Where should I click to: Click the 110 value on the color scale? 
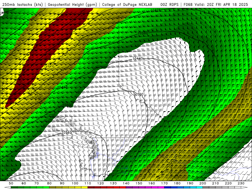88,183
